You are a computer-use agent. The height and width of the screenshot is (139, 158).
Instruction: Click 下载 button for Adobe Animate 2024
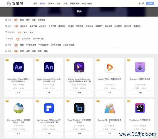pos(49,93)
